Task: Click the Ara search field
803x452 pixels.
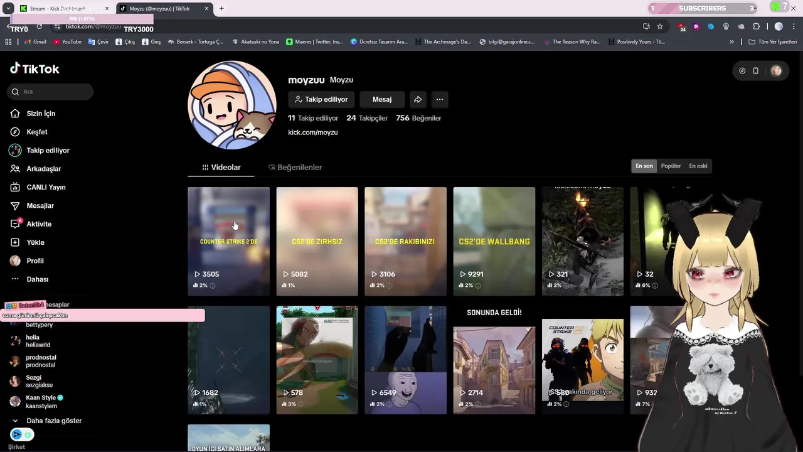Action: click(x=50, y=92)
